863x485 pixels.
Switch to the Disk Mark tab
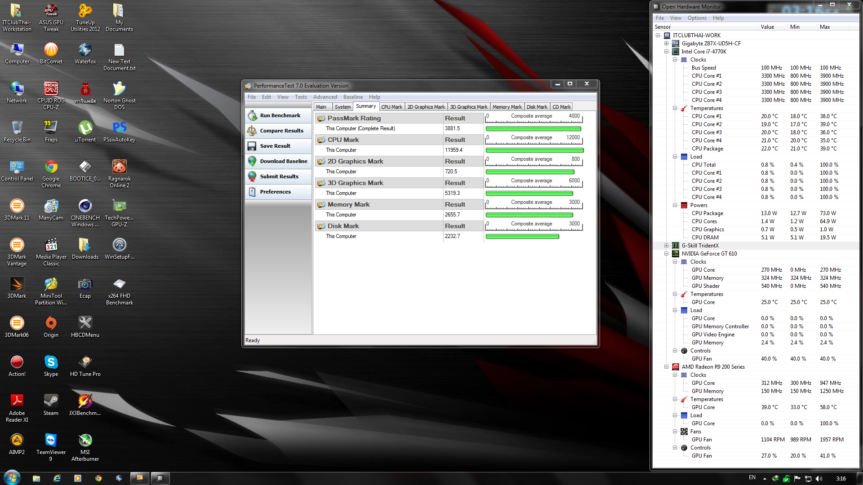tap(537, 107)
